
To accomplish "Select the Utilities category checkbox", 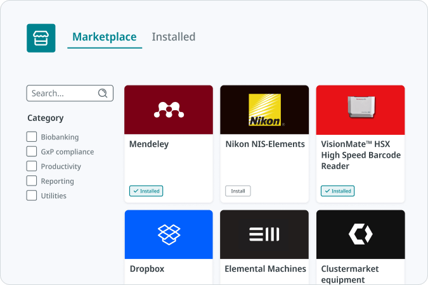I will tap(32, 196).
